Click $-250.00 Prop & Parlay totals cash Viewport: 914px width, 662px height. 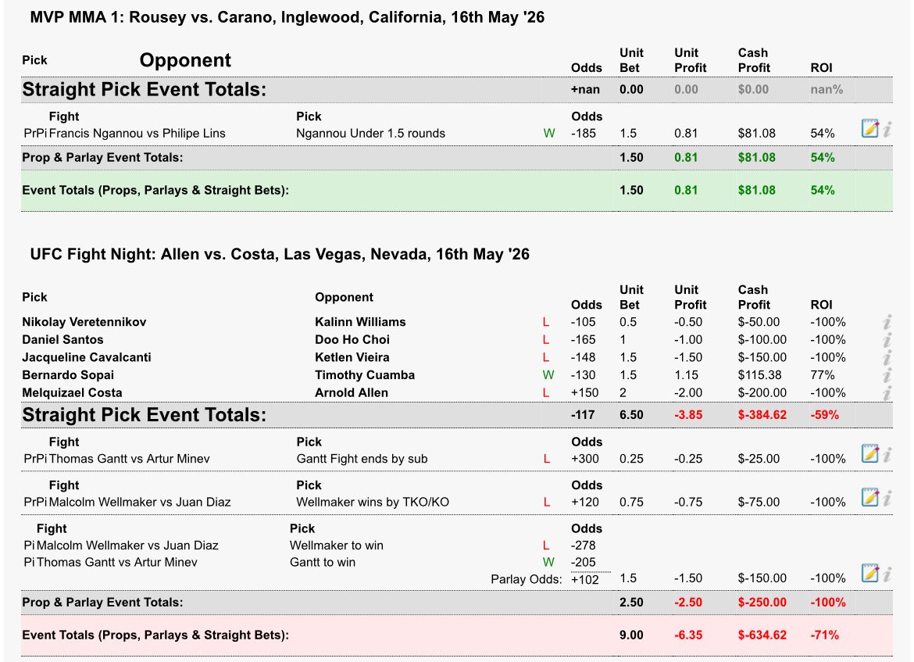[x=762, y=602]
